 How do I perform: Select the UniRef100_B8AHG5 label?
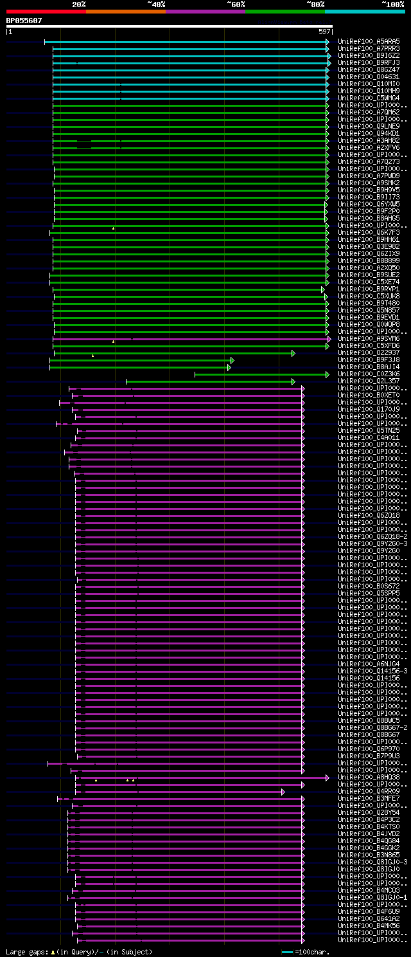(369, 218)
